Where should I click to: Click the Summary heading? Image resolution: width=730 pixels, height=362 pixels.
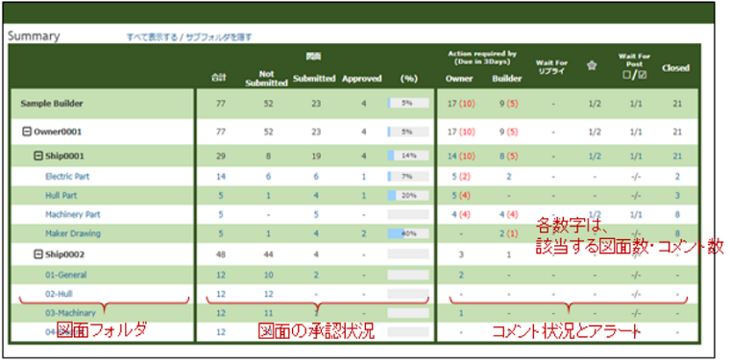(x=34, y=36)
